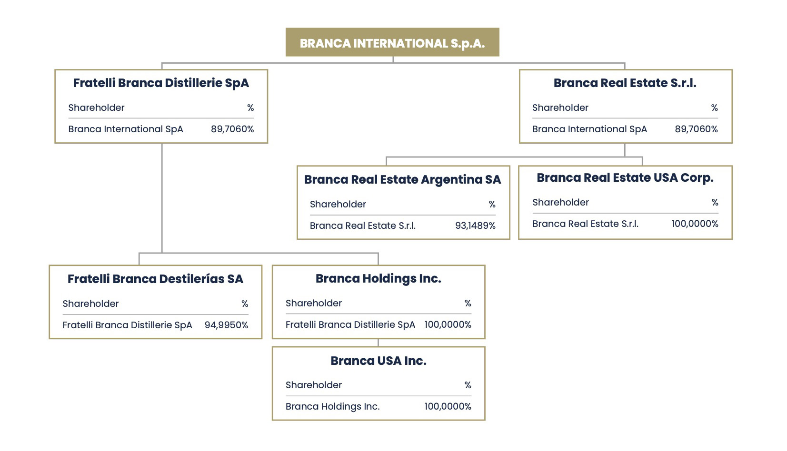The image size is (787, 451).
Task: Click the 93,1489% ownership value
Action: (475, 225)
